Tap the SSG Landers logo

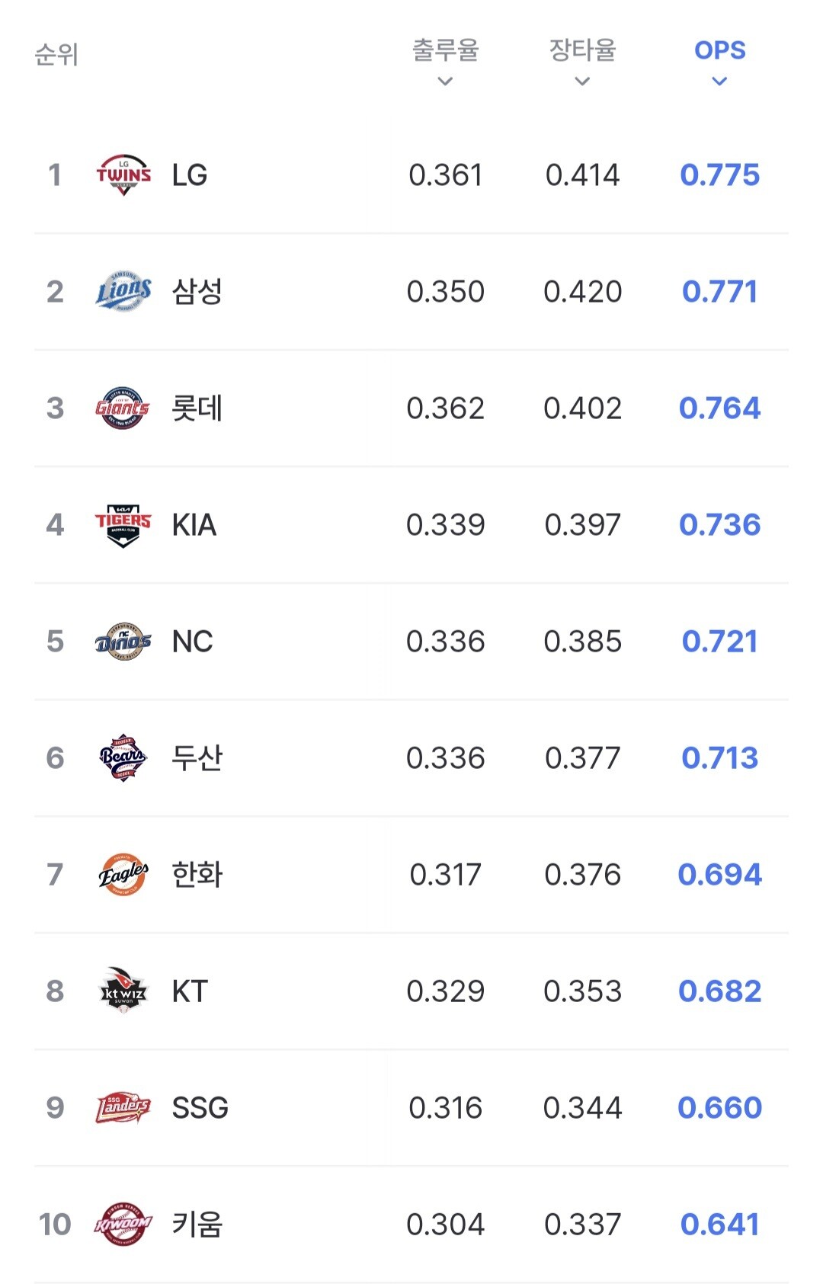tap(123, 1108)
